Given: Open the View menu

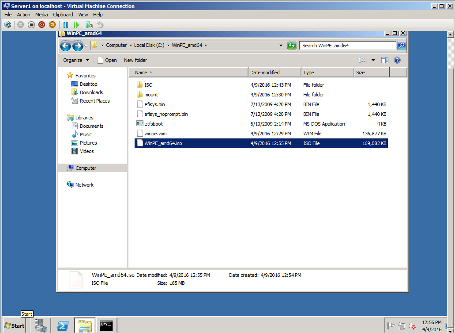Looking at the screenshot, I should (x=83, y=15).
